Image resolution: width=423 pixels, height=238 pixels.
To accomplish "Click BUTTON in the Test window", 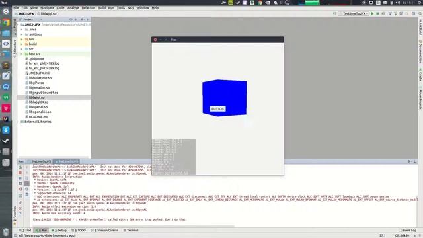I will point(217,109).
